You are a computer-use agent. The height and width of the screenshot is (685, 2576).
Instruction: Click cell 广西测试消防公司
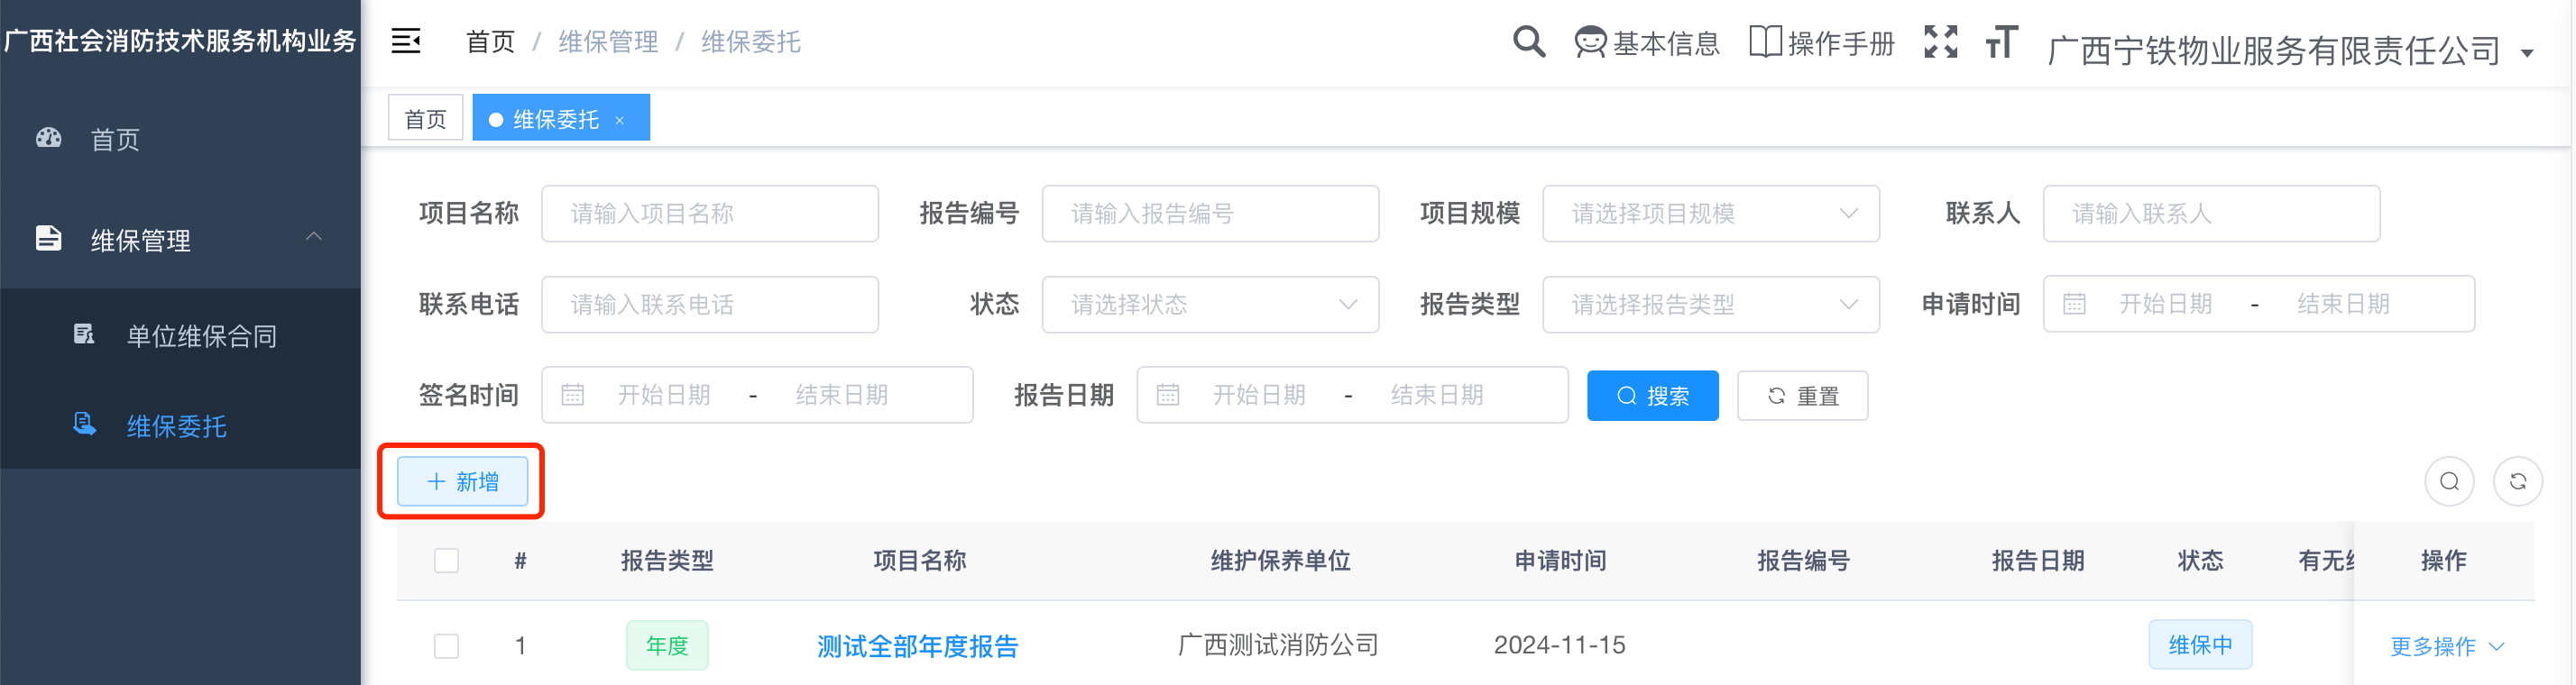pyautogui.click(x=1278, y=645)
